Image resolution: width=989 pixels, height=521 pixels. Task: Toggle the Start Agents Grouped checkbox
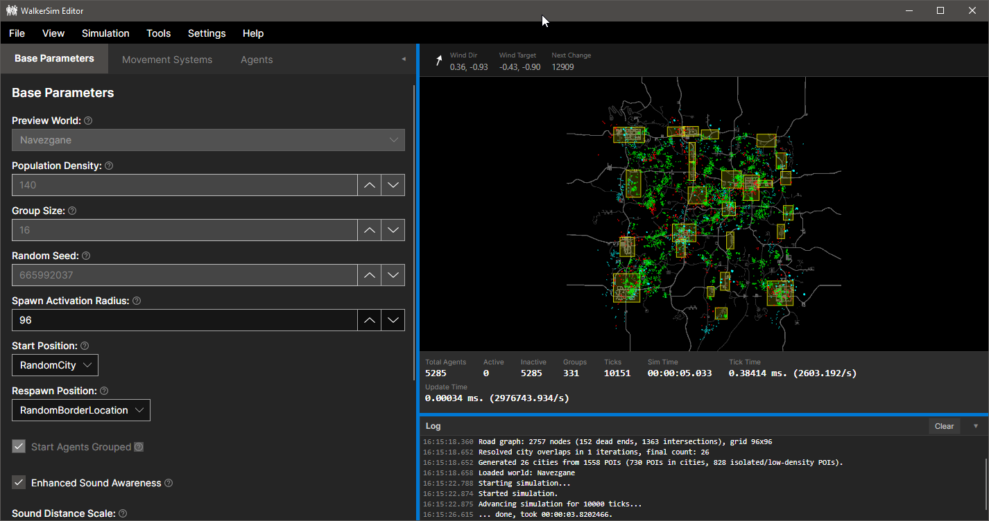coord(19,447)
